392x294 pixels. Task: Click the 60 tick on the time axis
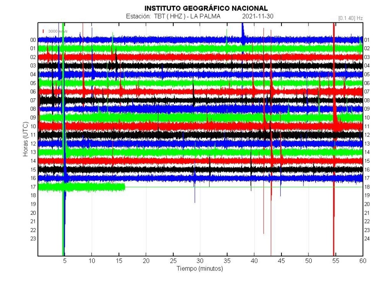pos(363,261)
